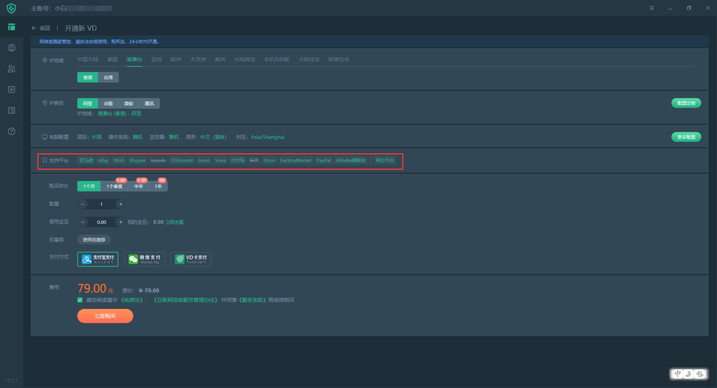Click the PayPal platform tag
Screen dimensions: 717x388
(324, 161)
